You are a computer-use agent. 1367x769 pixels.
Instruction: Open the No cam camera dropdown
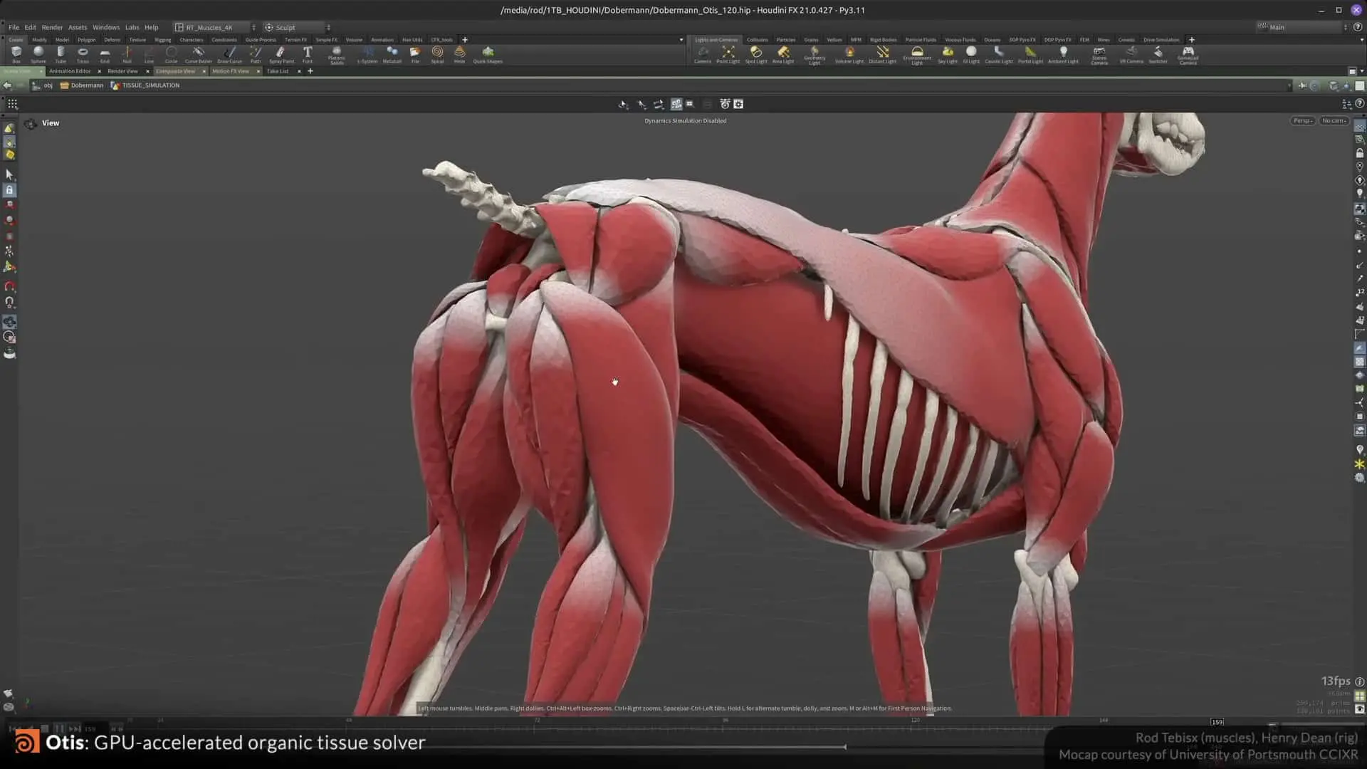point(1334,121)
